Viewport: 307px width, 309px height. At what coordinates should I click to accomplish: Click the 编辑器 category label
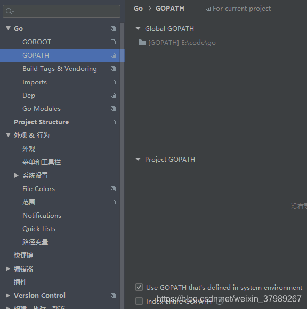point(23,269)
